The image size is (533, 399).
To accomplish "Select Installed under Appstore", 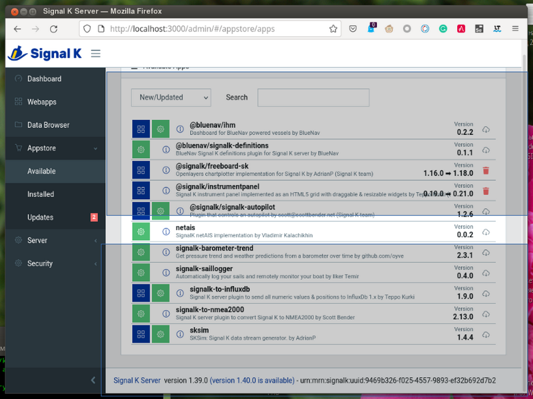I will 56,194.
